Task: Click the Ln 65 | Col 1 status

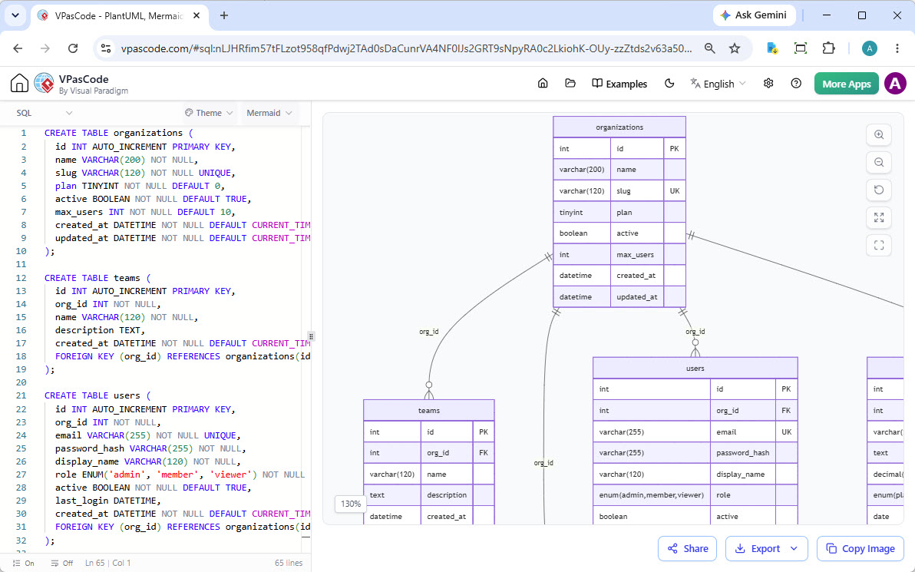Action: 108,564
